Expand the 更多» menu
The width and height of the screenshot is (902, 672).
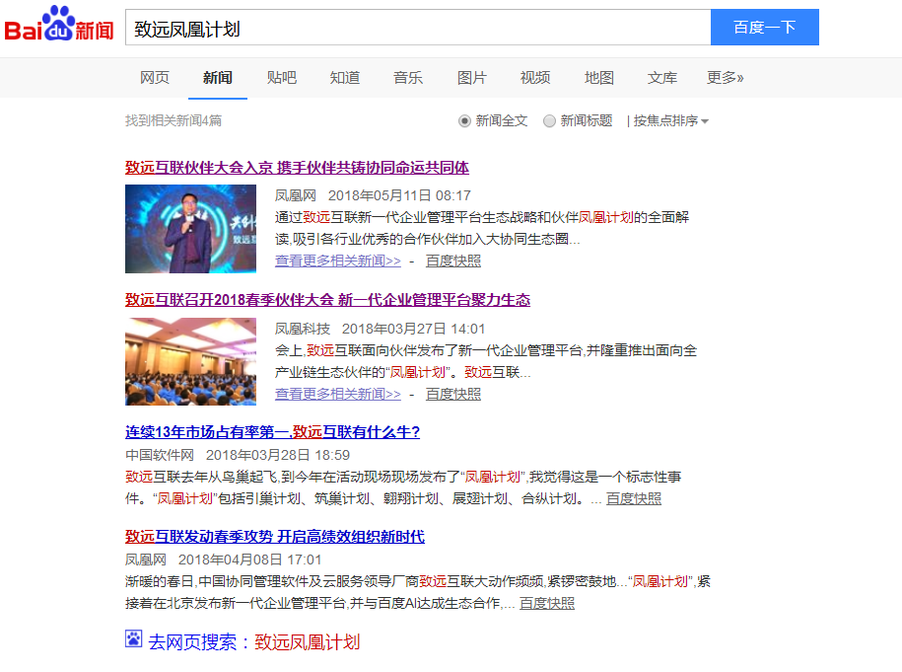click(725, 78)
